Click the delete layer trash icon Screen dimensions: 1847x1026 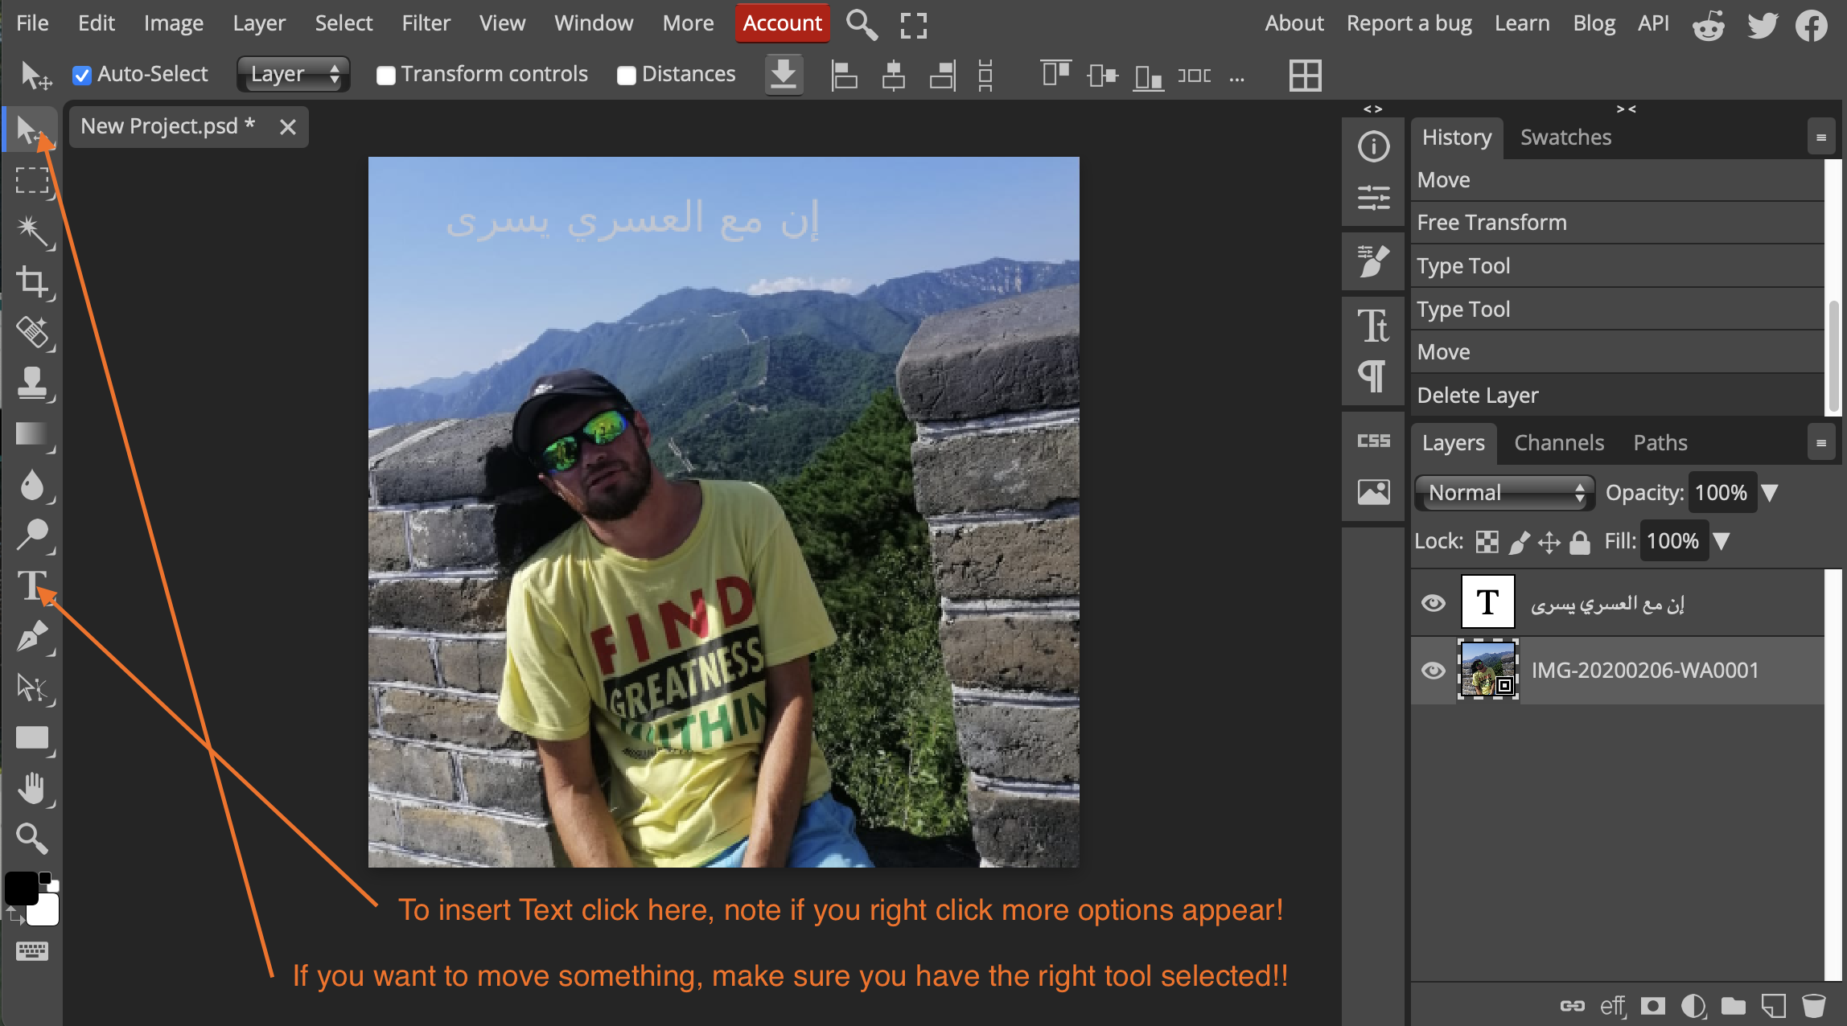pyautogui.click(x=1813, y=1005)
